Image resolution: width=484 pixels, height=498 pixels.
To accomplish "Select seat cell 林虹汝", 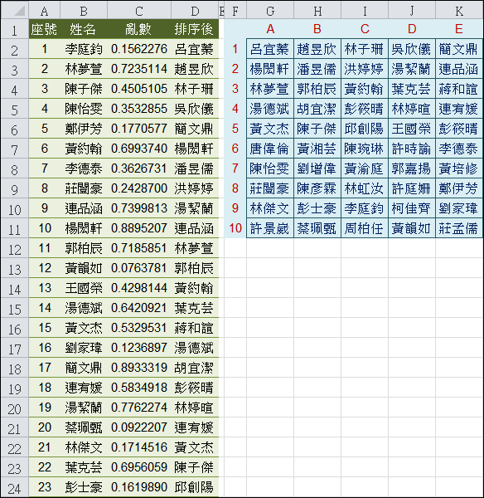I will [365, 188].
